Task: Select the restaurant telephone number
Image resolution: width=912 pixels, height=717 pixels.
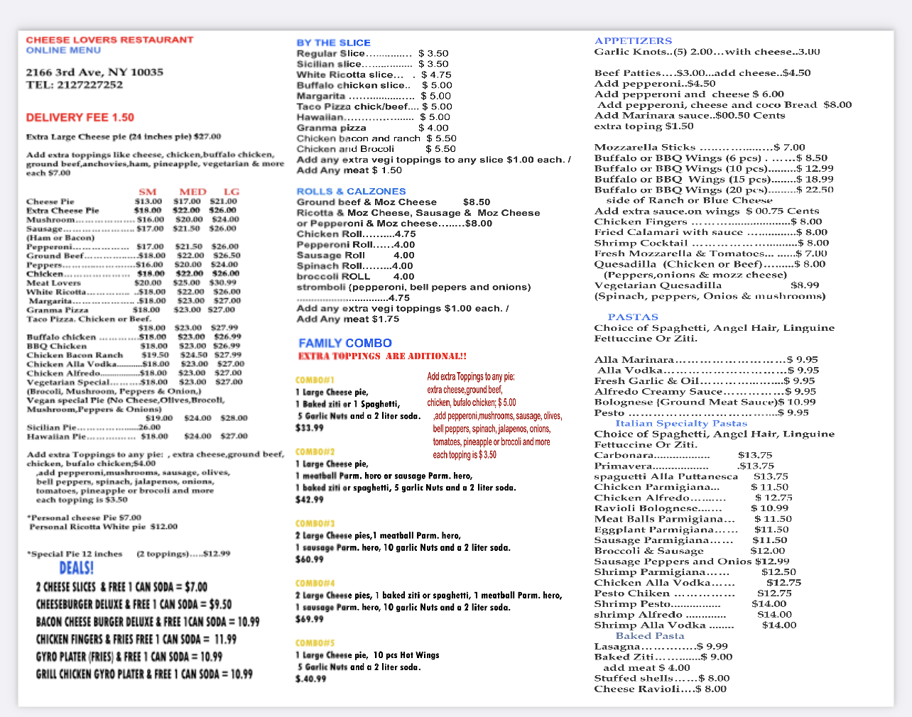Action: 75,84
